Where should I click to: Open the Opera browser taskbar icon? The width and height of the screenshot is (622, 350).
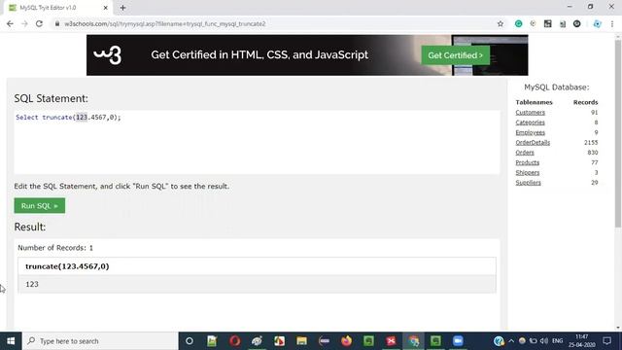pos(234,341)
